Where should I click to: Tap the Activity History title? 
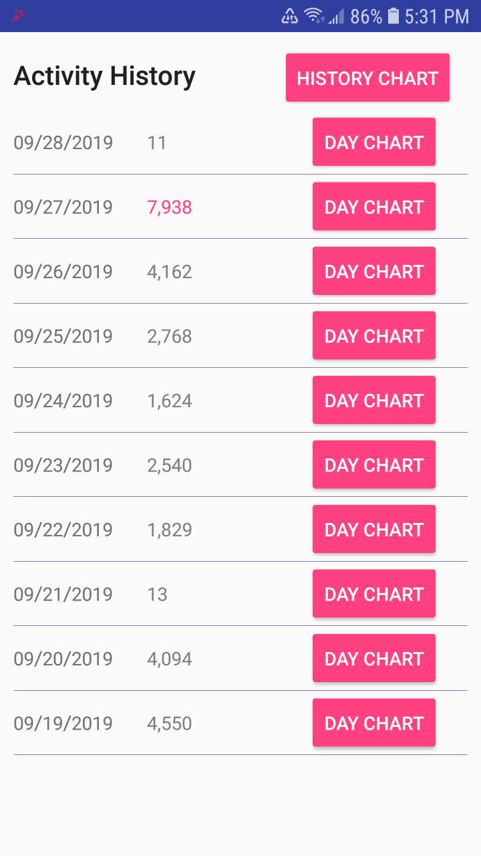[105, 76]
